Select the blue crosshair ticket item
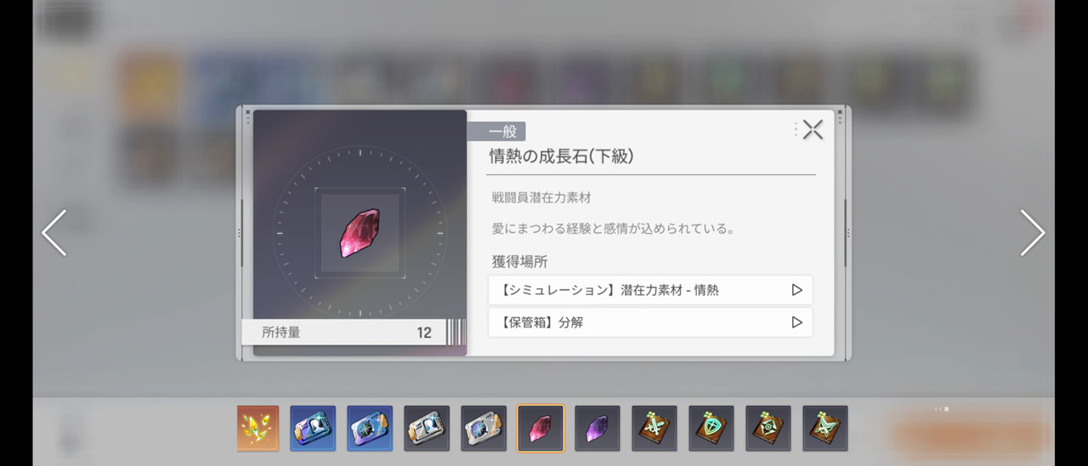The width and height of the screenshot is (1088, 466). (x=370, y=429)
